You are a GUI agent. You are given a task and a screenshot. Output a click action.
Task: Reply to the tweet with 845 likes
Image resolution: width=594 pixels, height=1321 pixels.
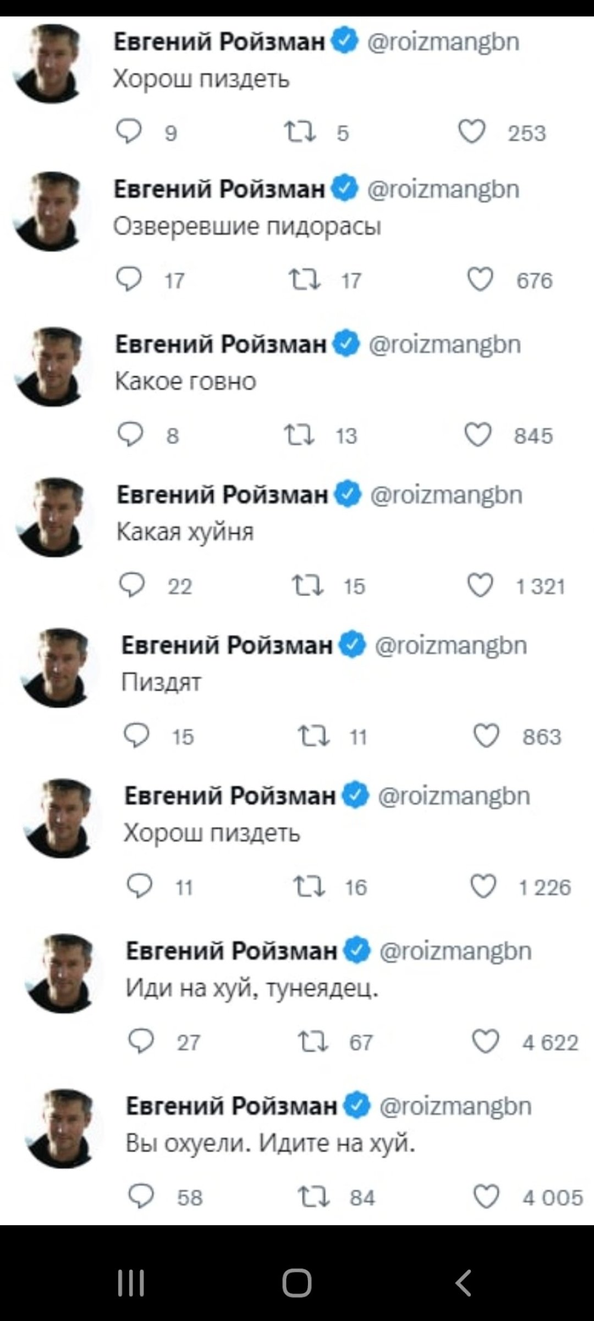(x=130, y=435)
